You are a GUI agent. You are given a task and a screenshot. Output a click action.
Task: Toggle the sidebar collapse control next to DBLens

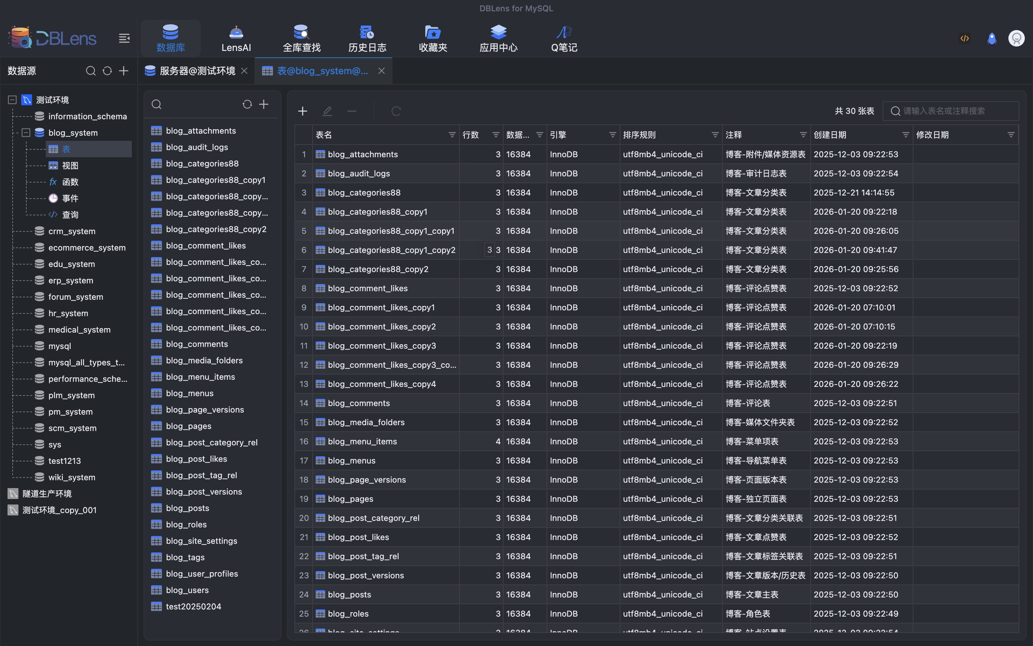124,38
